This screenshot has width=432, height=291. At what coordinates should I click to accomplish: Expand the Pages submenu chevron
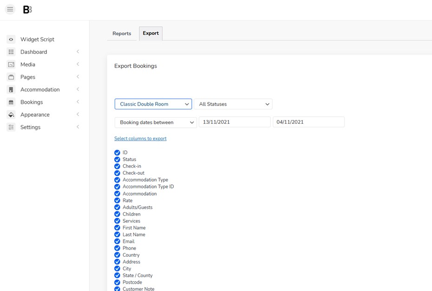pos(78,76)
